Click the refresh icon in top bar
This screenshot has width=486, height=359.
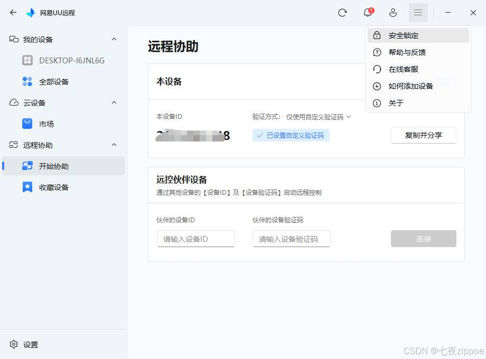pyautogui.click(x=342, y=13)
